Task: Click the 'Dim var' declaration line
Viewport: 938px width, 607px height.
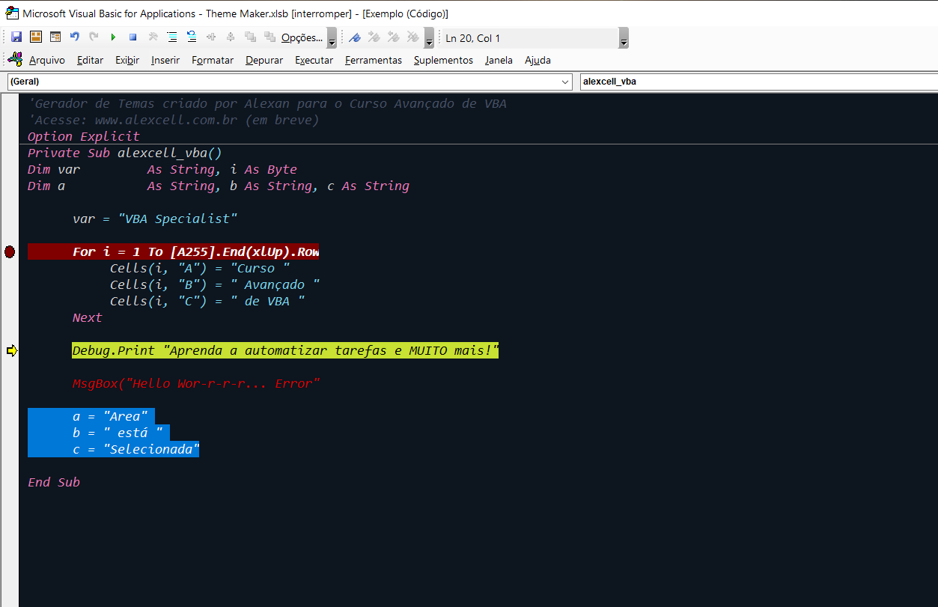Action: [x=162, y=169]
